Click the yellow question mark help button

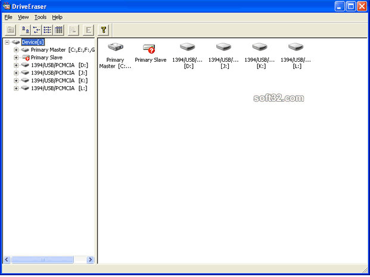(103, 30)
